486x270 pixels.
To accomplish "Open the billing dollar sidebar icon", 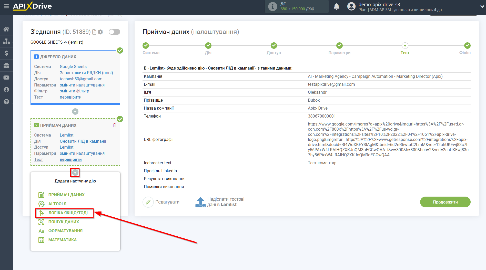I will click(x=6, y=53).
